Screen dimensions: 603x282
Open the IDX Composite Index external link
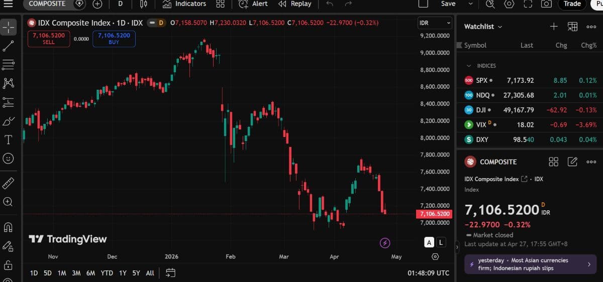point(524,179)
